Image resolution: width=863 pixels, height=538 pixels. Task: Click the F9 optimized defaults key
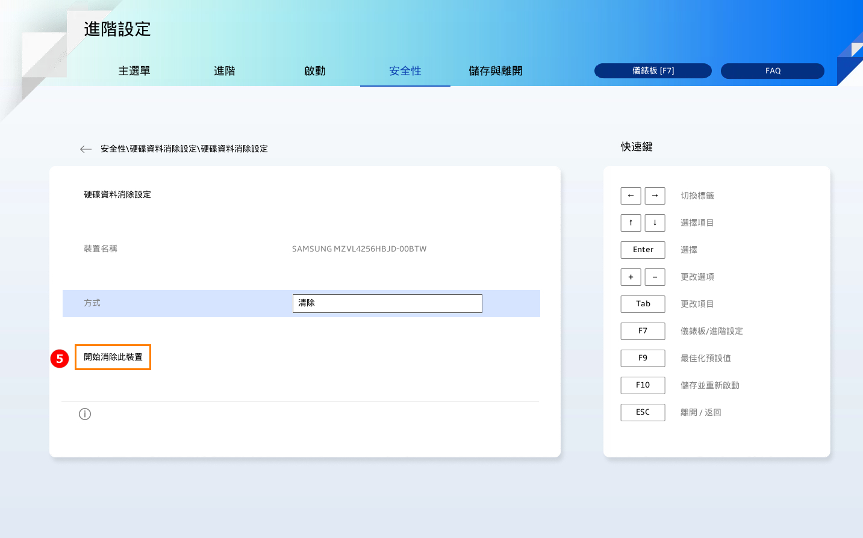point(643,358)
